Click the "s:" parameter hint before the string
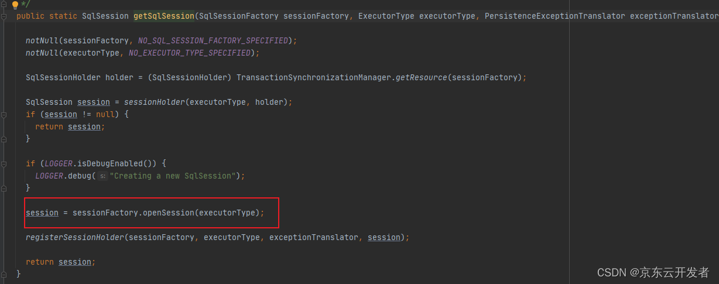719x284 pixels. (x=102, y=176)
